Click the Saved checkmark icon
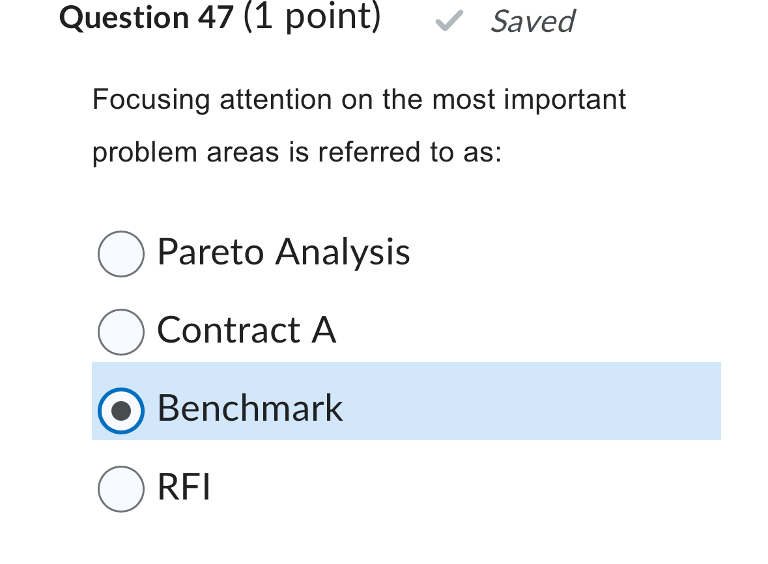768x564 pixels. pyautogui.click(x=449, y=21)
